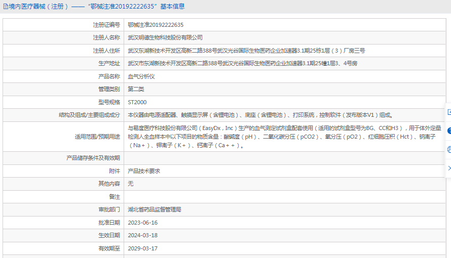Open the help question-mark icon in sidebar

[449, 131]
